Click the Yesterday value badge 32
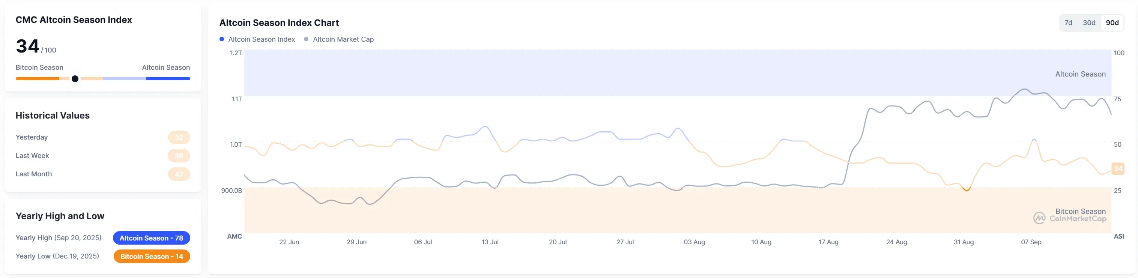The image size is (1138, 278). [x=179, y=137]
